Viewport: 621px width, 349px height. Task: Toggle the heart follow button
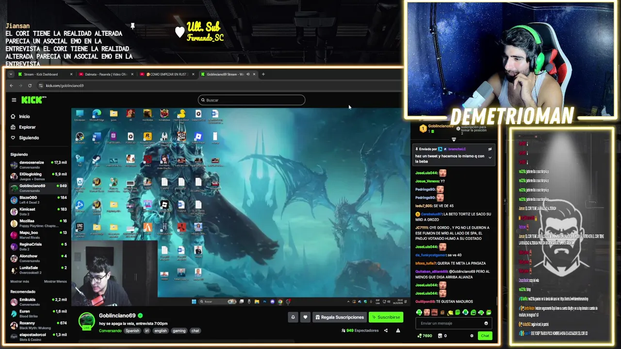tap(305, 317)
